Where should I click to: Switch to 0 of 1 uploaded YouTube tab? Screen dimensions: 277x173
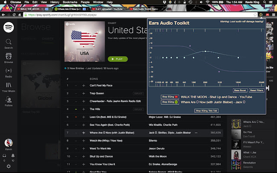[109, 9]
